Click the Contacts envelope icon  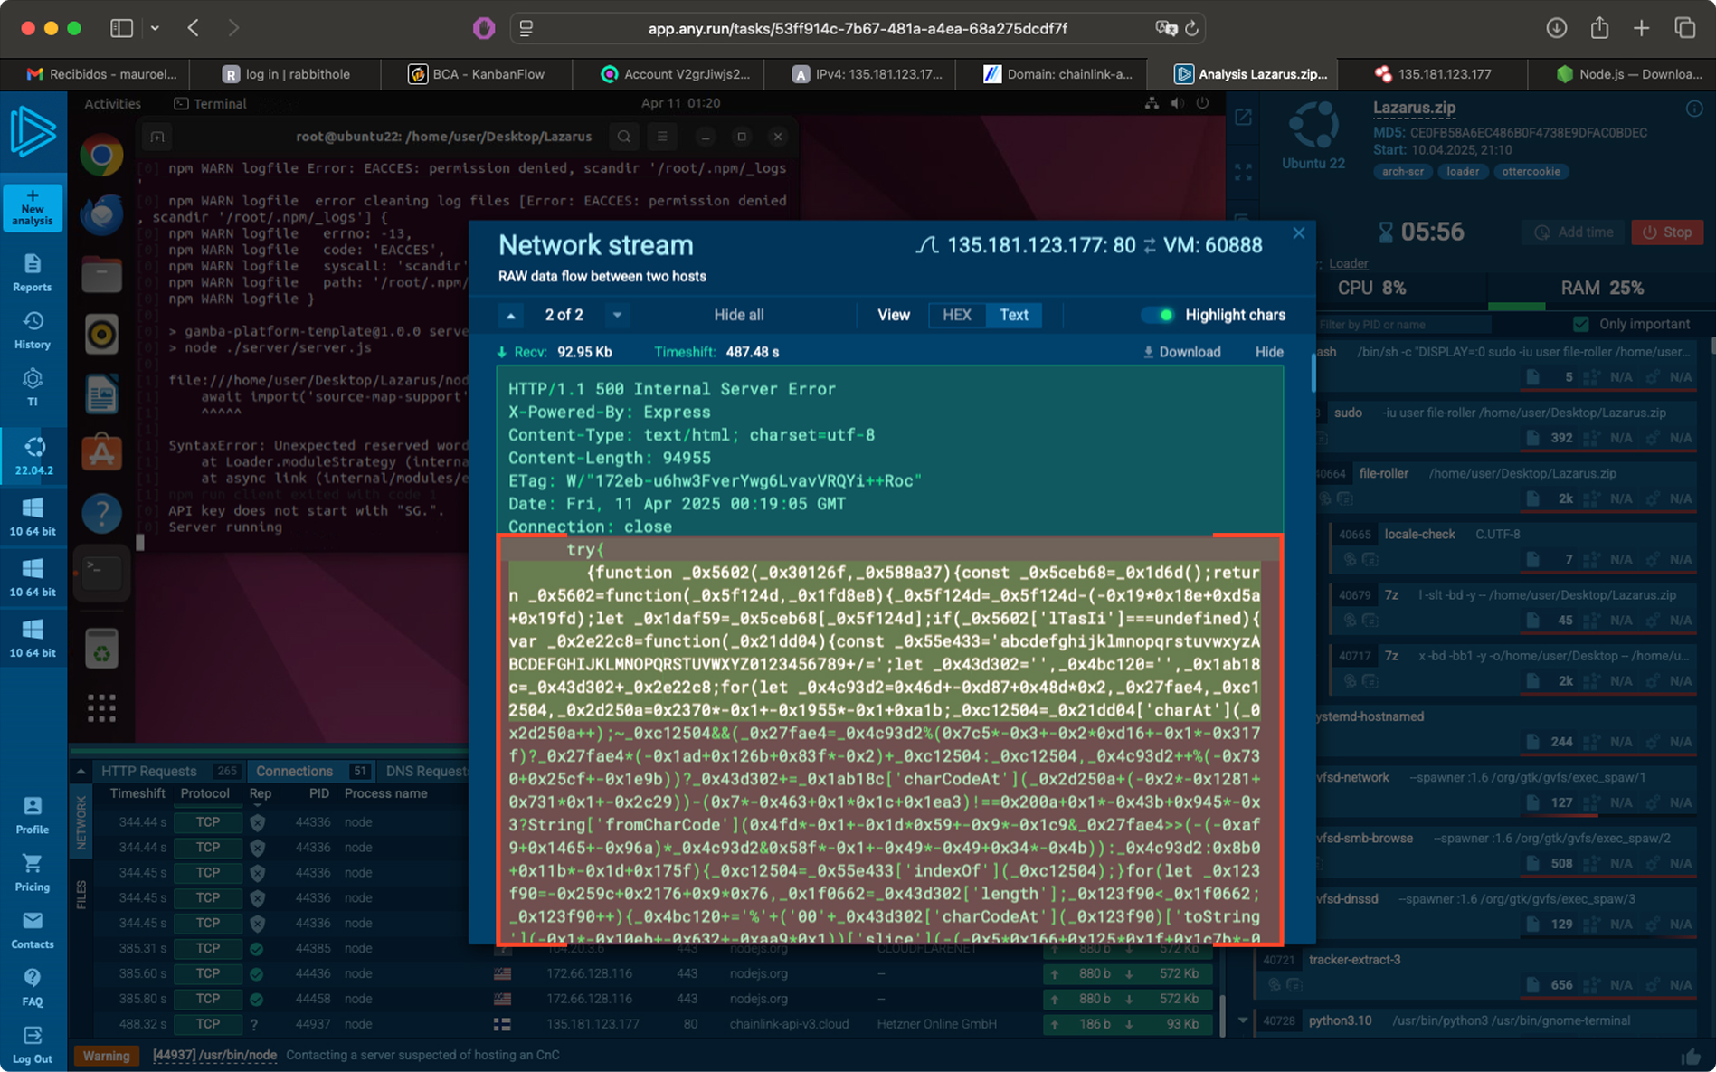(33, 929)
